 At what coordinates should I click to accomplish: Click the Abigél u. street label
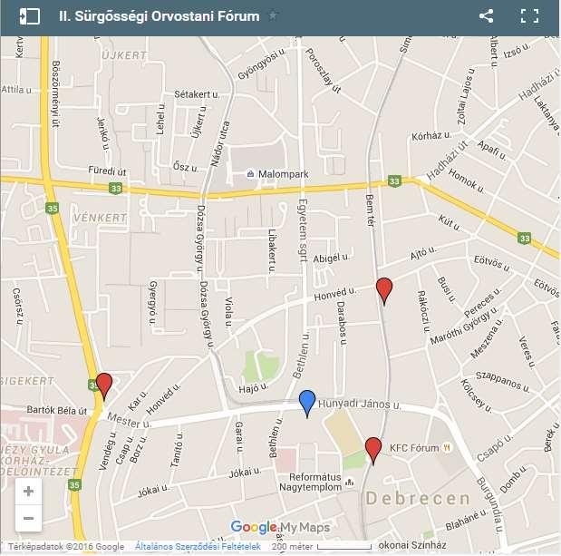point(331,258)
